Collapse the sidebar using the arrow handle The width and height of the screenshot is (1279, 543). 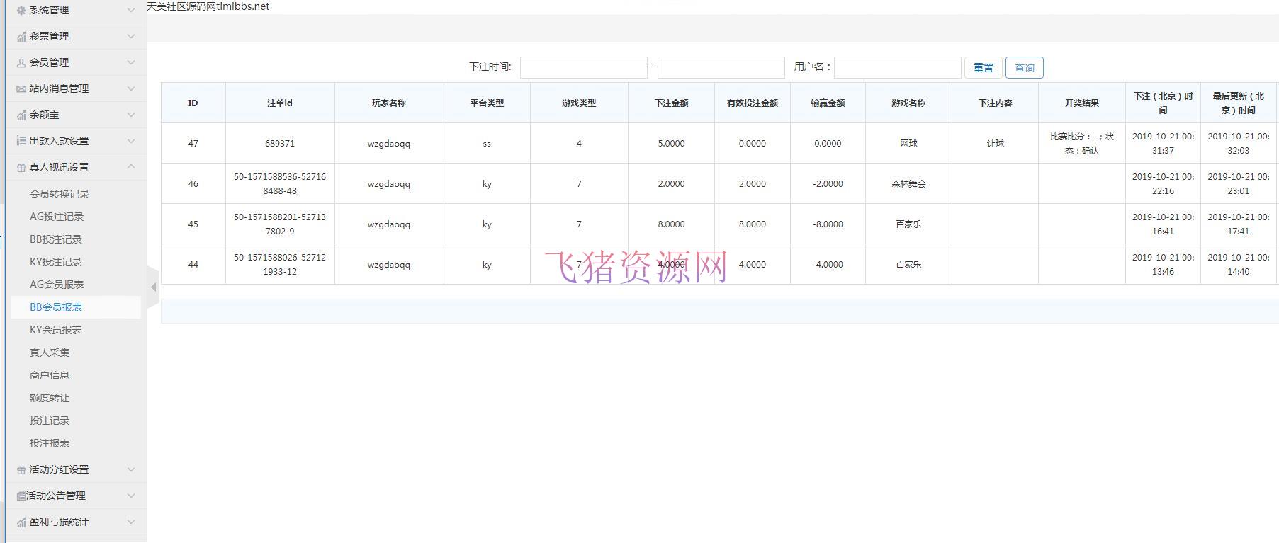coord(154,287)
